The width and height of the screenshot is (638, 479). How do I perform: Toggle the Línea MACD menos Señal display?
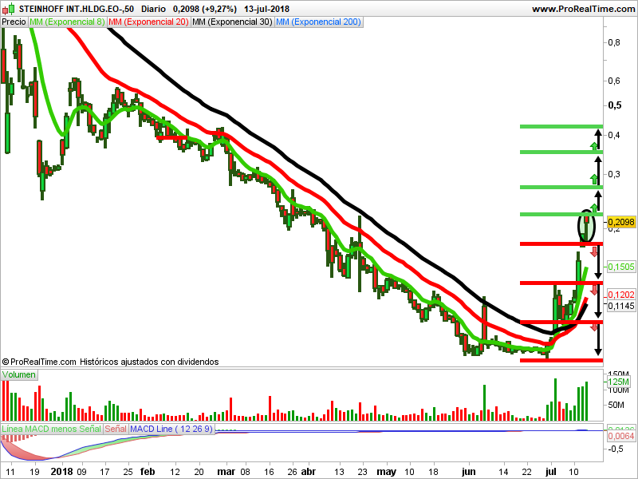point(51,429)
